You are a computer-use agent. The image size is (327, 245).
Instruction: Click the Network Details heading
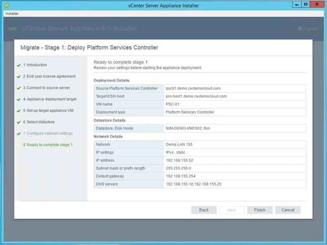click(x=108, y=137)
